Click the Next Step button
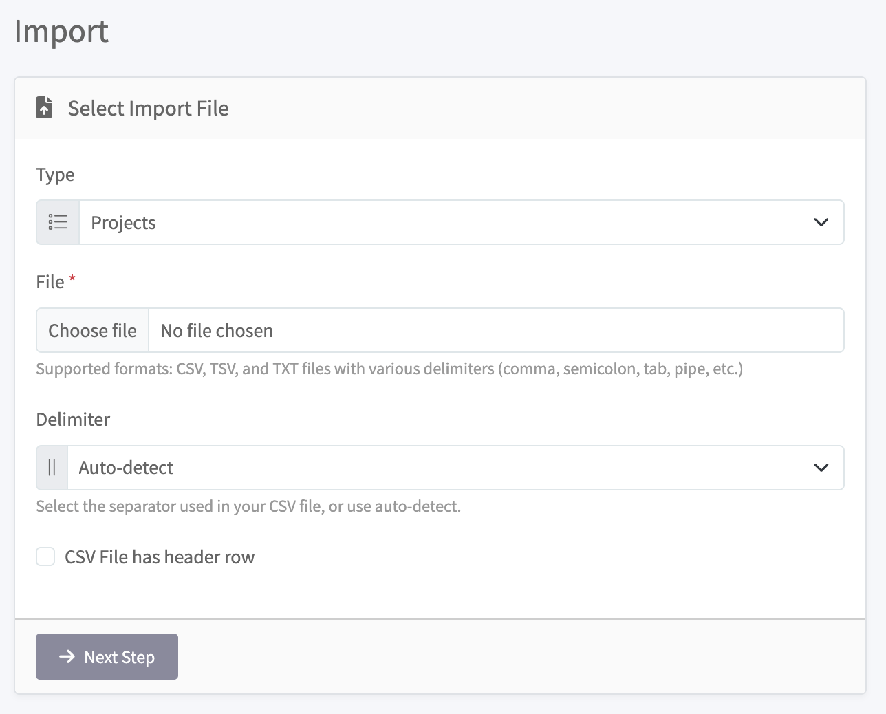 point(107,656)
